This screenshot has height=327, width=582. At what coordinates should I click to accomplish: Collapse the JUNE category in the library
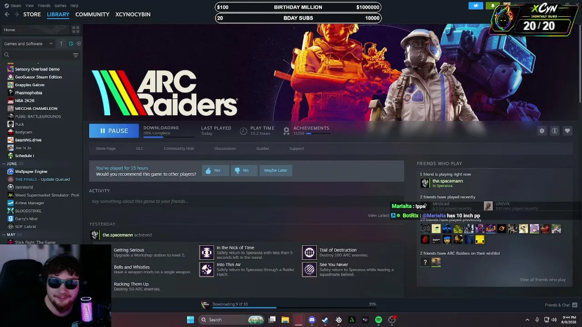[x=4, y=163]
